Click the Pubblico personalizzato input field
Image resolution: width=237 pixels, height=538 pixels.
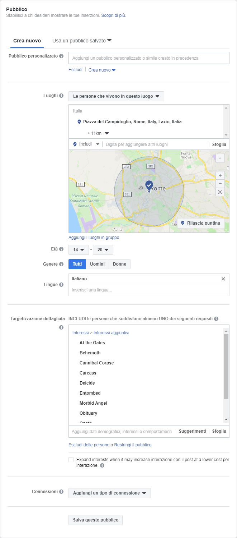pos(149,58)
